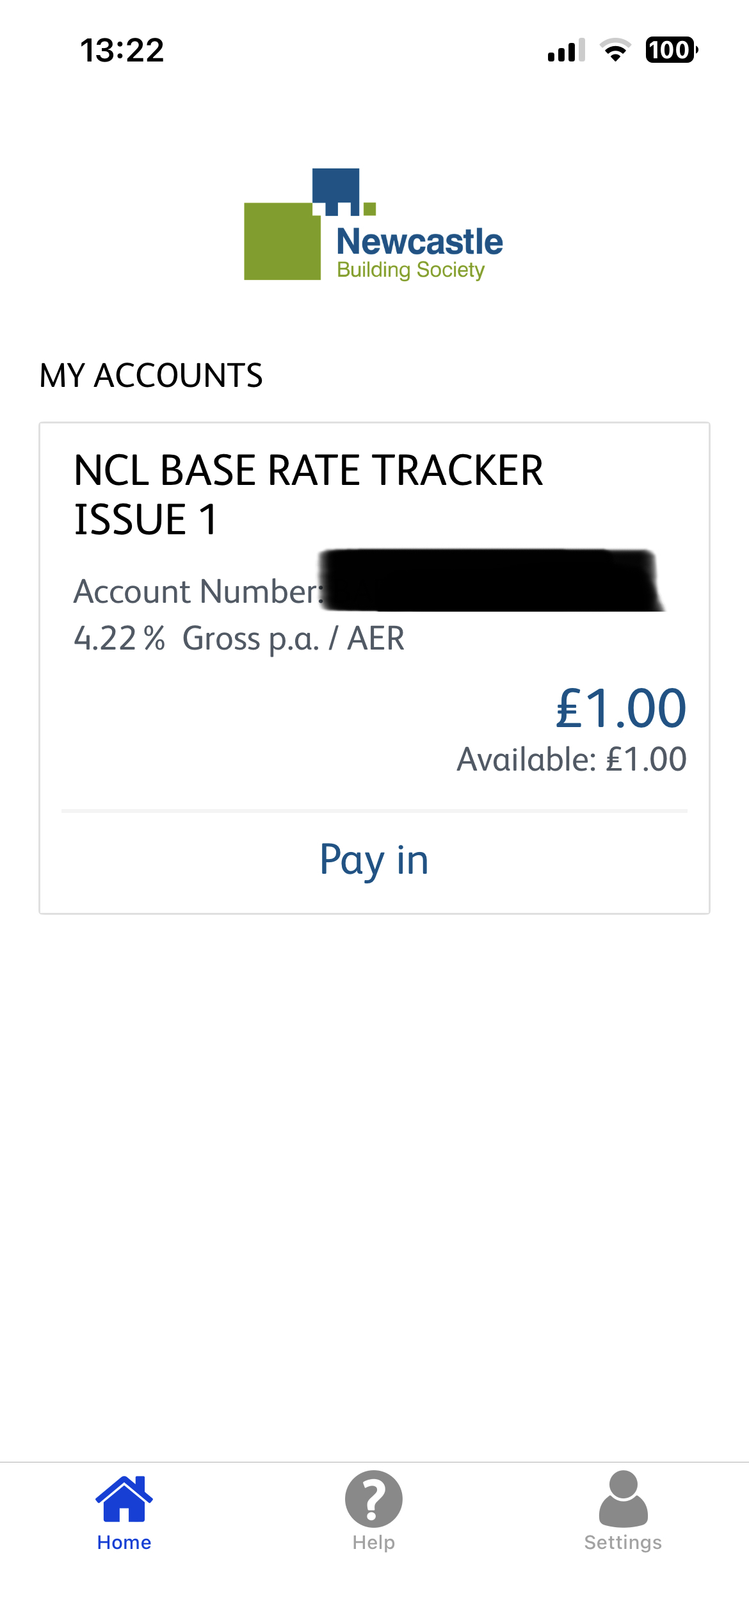Screen dimensions: 749x1622
Task: Tap the Wi-Fi icon in status bar
Action: click(x=615, y=50)
